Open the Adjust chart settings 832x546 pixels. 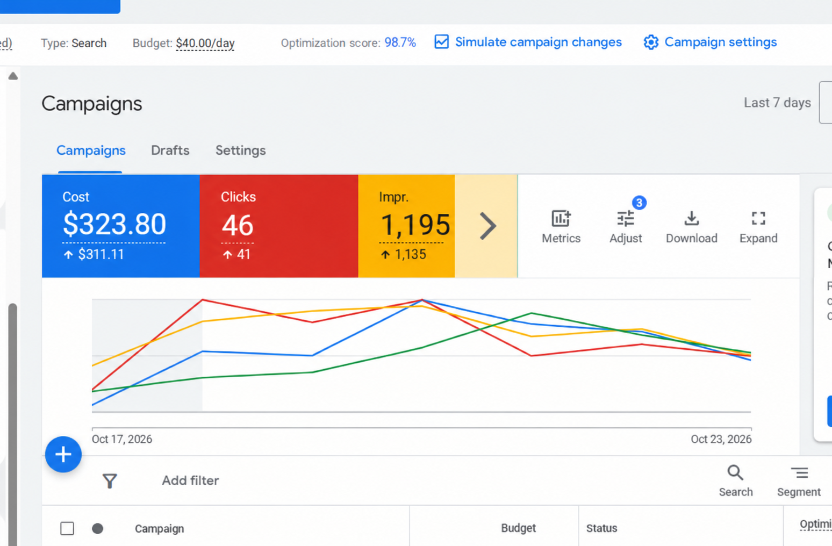pyautogui.click(x=626, y=227)
